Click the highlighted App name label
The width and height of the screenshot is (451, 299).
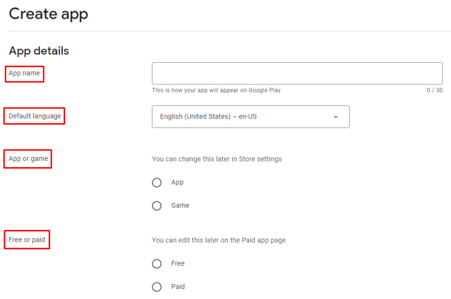[24, 73]
